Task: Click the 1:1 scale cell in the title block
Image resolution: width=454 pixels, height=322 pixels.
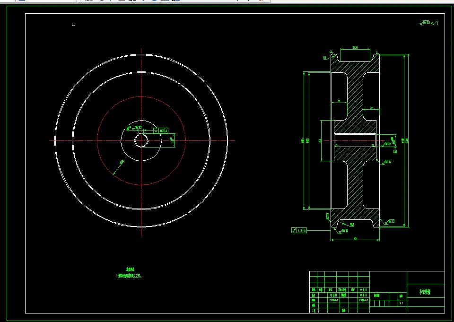Action: point(402,304)
